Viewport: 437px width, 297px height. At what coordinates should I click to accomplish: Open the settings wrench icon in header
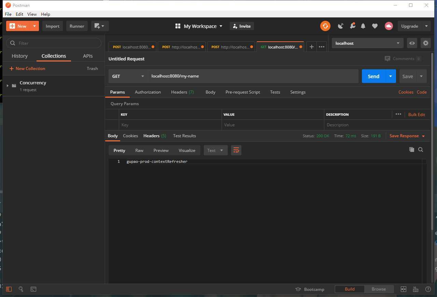[352, 26]
